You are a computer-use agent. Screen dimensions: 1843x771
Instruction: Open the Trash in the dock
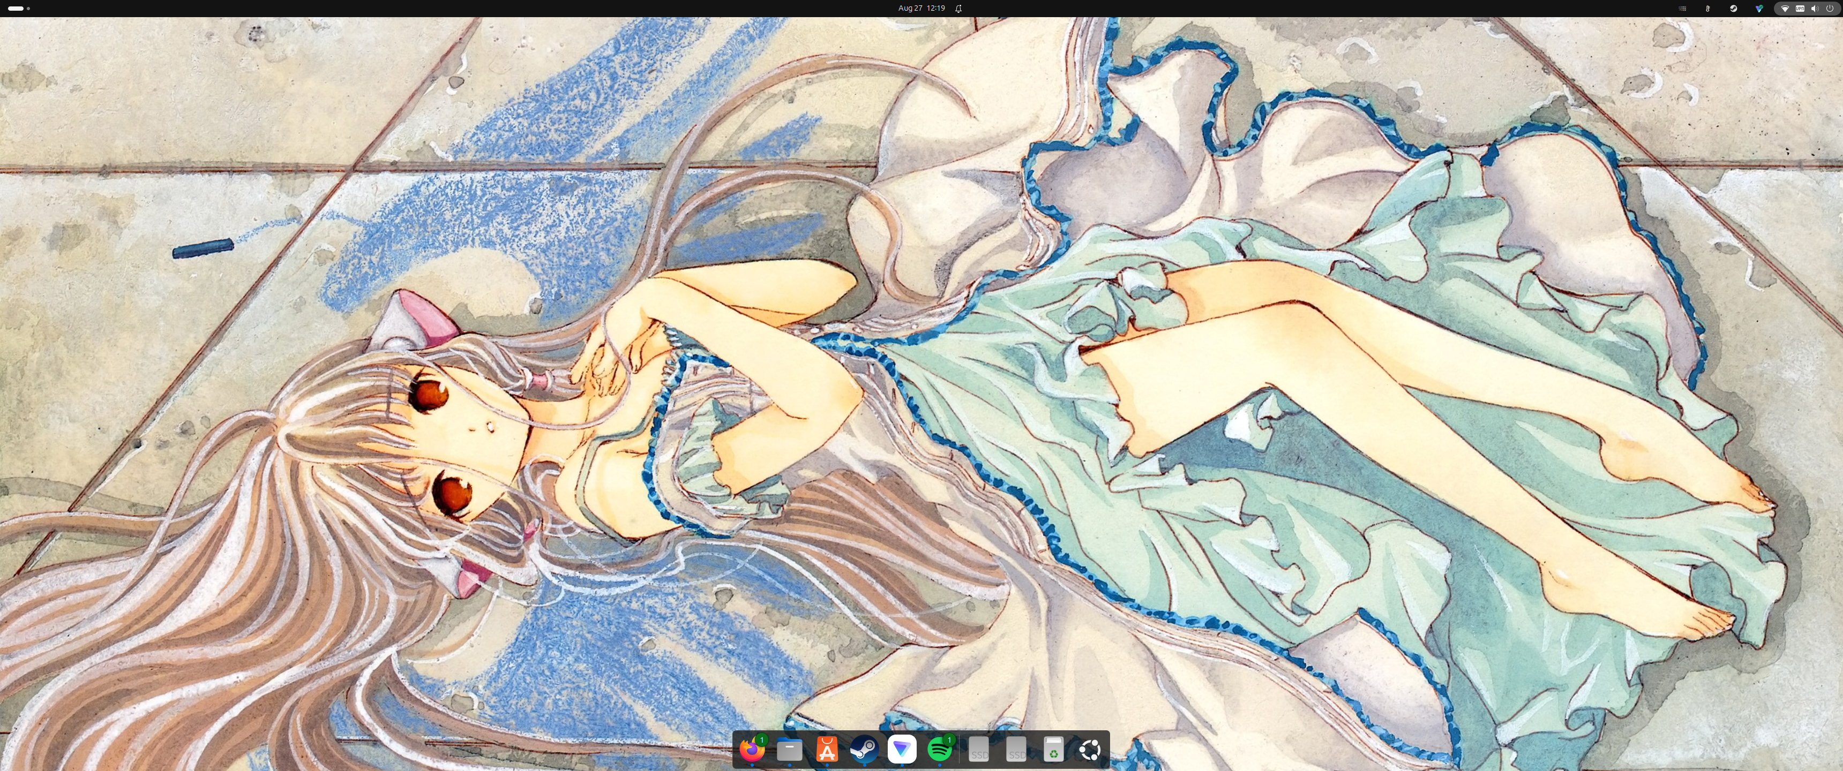[1053, 749]
